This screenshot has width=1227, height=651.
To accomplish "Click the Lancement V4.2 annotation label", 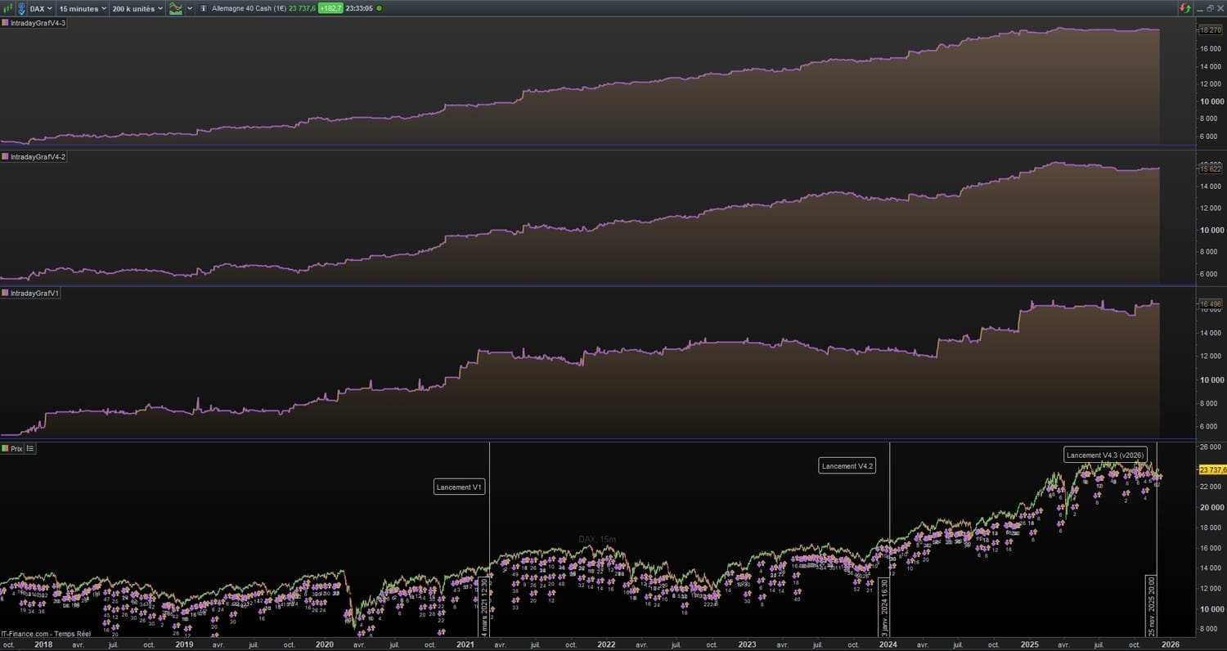I will tap(847, 465).
